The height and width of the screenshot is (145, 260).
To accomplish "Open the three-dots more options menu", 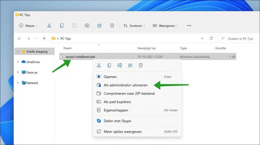I will 189,26.
